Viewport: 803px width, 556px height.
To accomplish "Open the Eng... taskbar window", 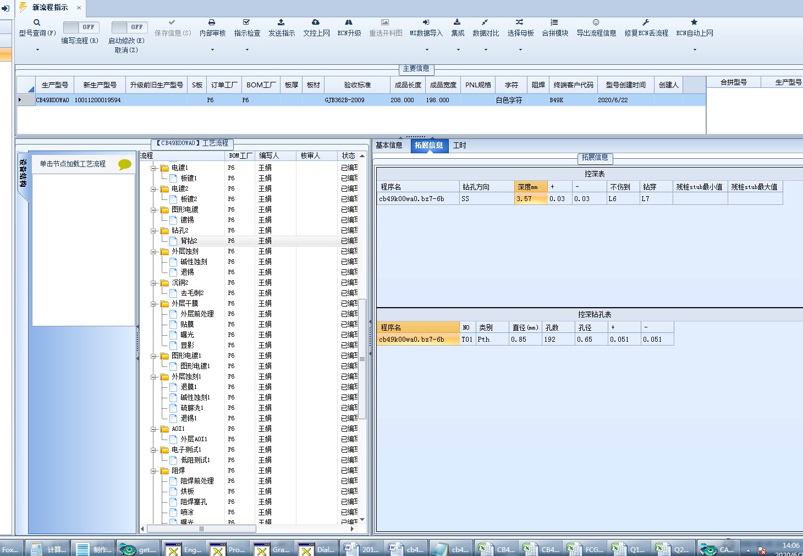I will pyautogui.click(x=184, y=549).
